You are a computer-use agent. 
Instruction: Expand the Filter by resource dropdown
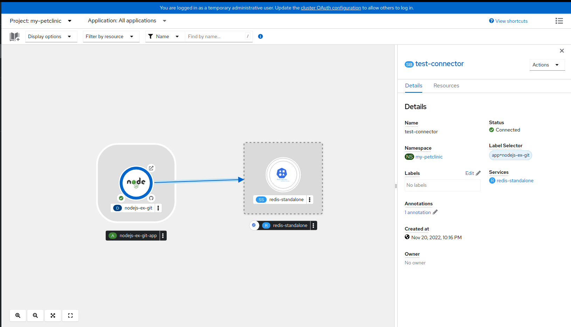111,36
